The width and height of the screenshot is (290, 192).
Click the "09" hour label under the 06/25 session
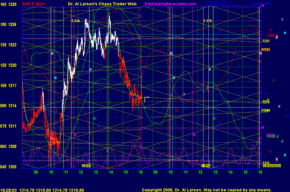click(x=155, y=172)
